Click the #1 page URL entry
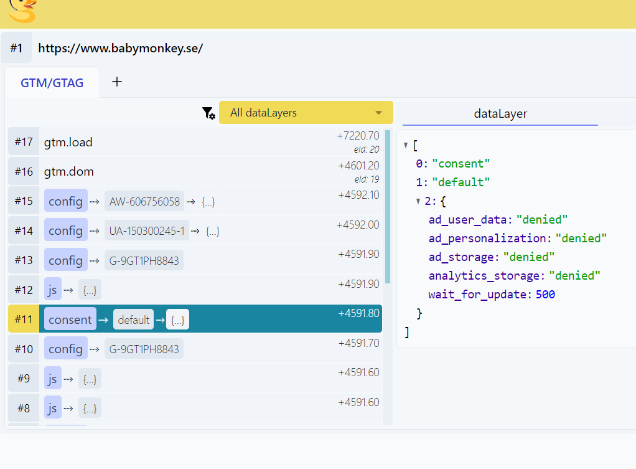636x469 pixels. point(120,49)
